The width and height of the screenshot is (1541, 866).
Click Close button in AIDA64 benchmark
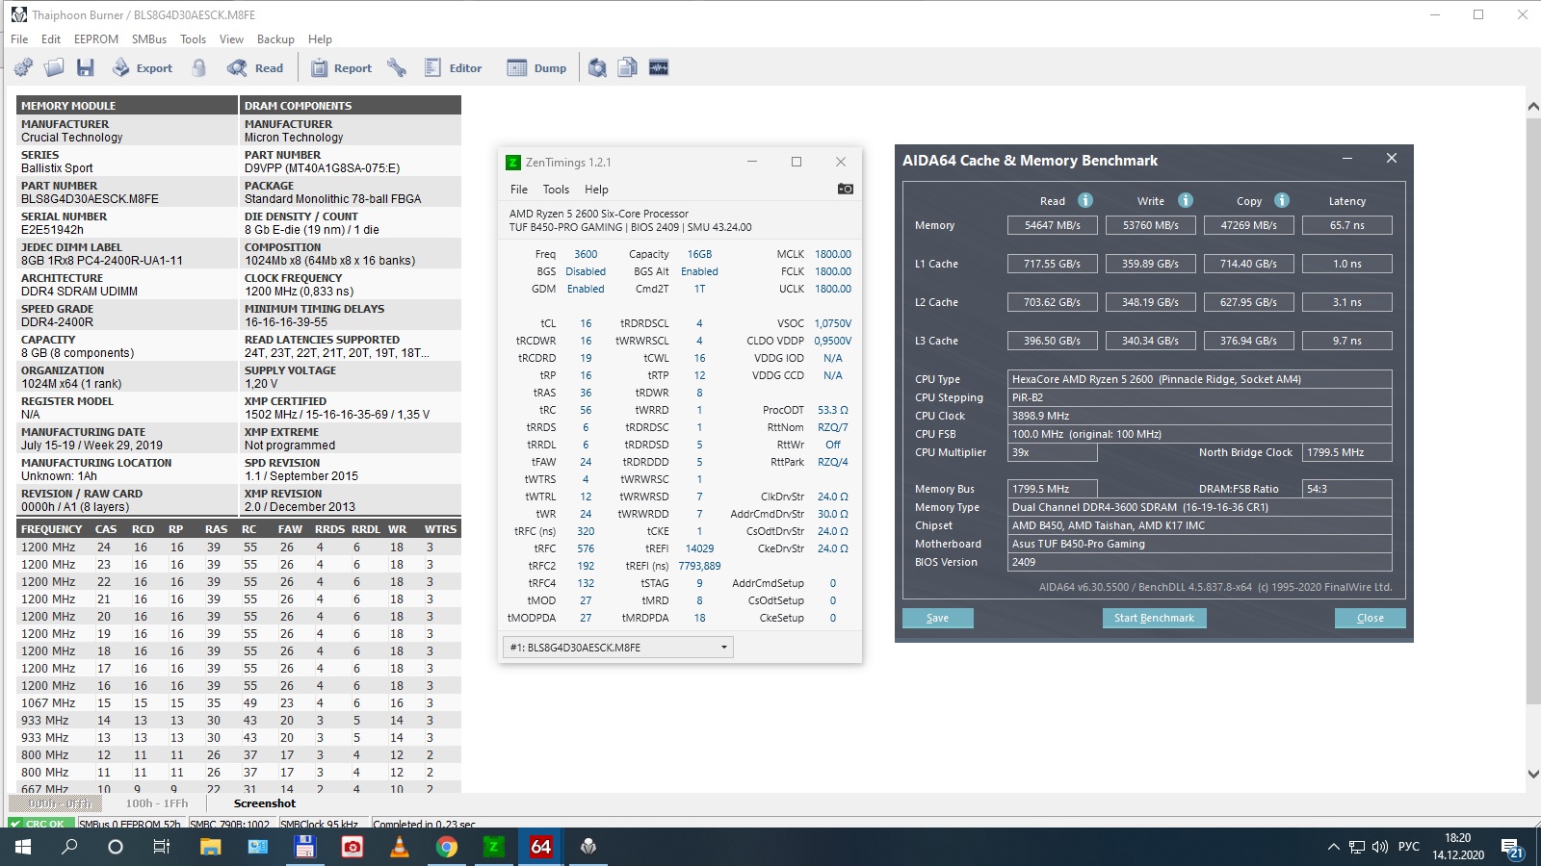coord(1370,618)
